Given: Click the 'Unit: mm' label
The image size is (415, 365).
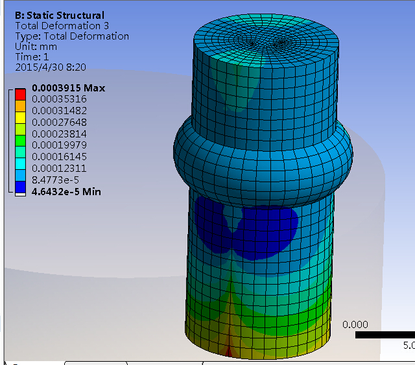Looking at the screenshot, I should [36, 47].
